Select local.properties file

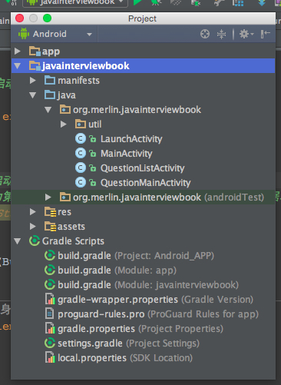coord(125,358)
